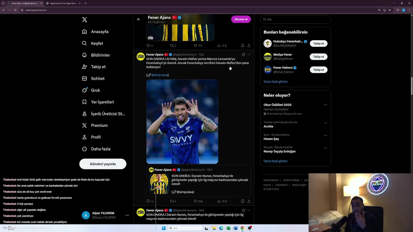Open Takip et in sidebar
This screenshot has height=232, width=413.
[x=94, y=67]
